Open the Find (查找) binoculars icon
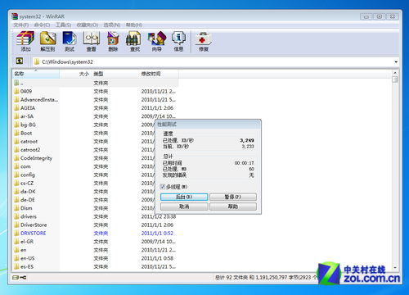409x295 pixels. (x=134, y=41)
